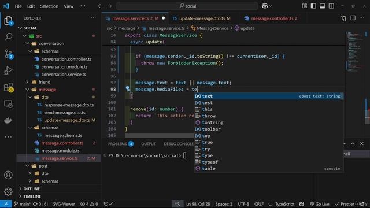Image resolution: width=370 pixels, height=208 pixels.
Task: Open the Extensions view
Action: coord(8,87)
